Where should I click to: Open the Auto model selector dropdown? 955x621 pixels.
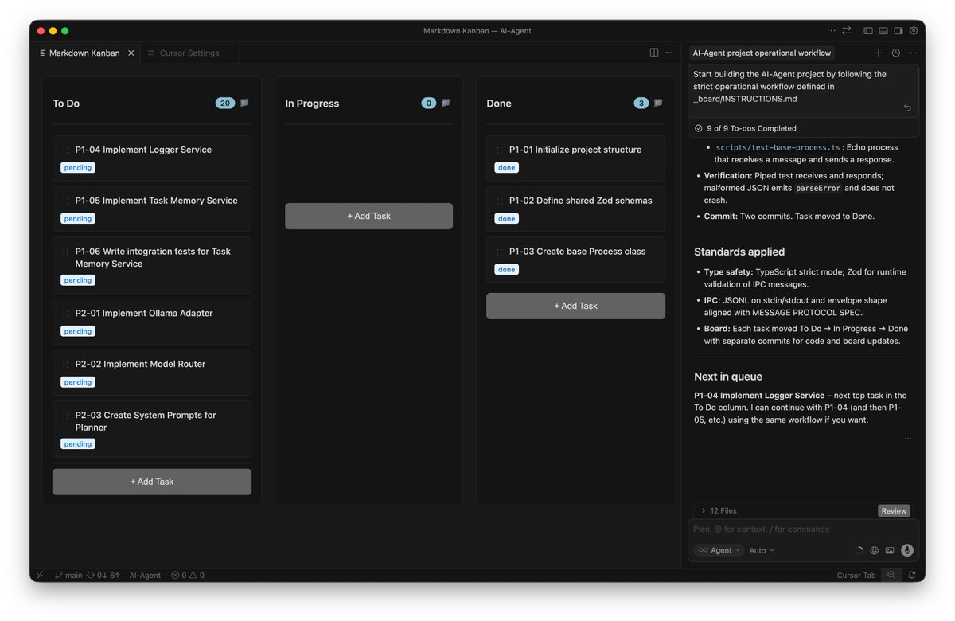click(x=762, y=550)
